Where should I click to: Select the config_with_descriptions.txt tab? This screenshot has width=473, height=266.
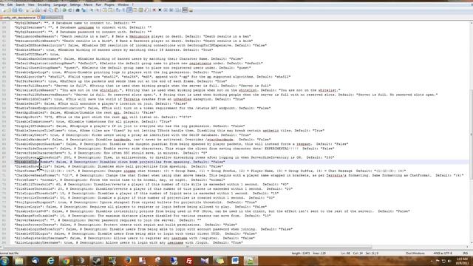click(18, 18)
